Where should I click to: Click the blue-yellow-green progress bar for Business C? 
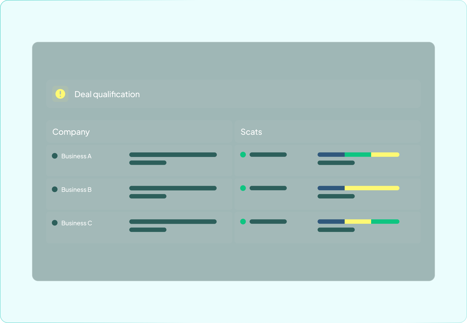[358, 222]
